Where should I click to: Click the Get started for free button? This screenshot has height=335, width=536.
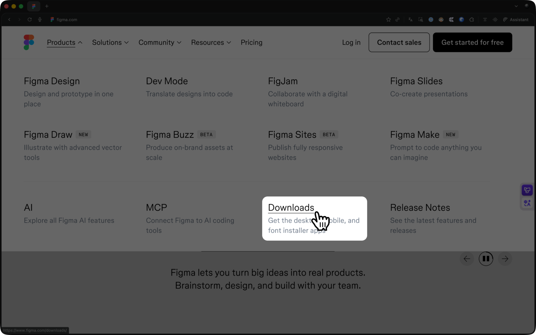point(472,42)
